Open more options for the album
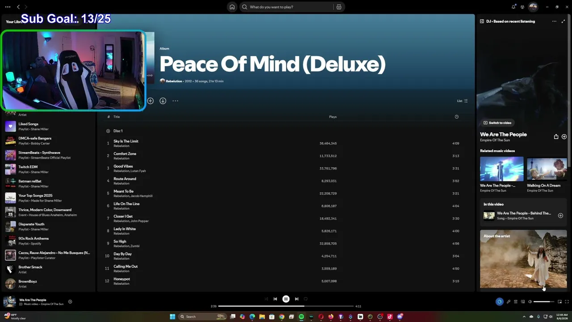 [175, 101]
